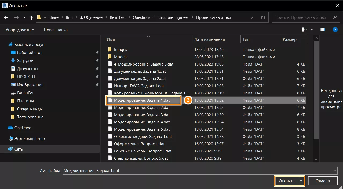The image size is (343, 189).
Task: Select Этот компьютер in the sidebar
Action: pyautogui.click(x=30, y=139)
